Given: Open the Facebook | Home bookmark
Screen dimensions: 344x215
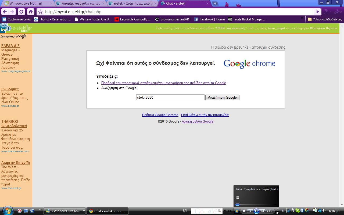Looking at the screenshot, I should (x=209, y=19).
